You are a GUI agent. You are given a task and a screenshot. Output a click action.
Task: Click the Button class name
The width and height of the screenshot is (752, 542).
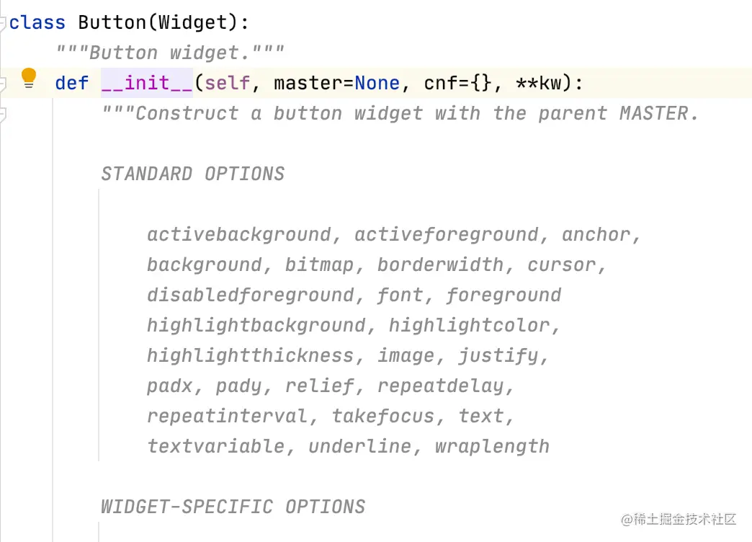tap(112, 22)
